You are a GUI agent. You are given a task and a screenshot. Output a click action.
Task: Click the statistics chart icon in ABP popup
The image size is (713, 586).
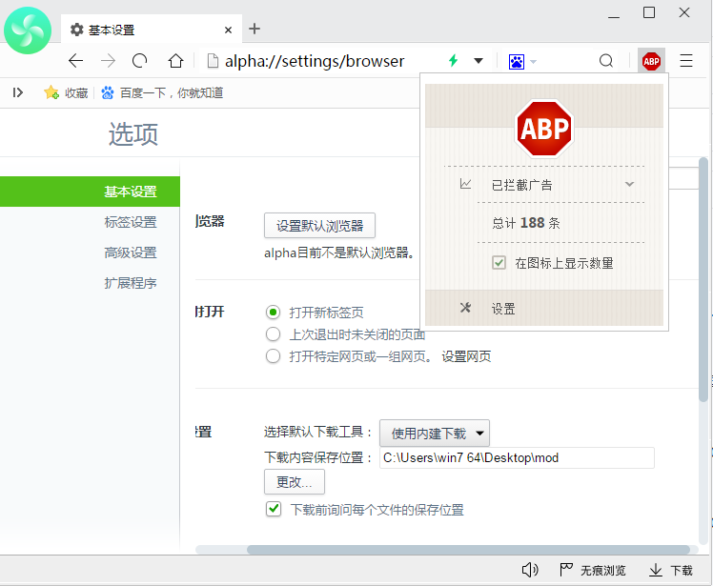point(465,184)
